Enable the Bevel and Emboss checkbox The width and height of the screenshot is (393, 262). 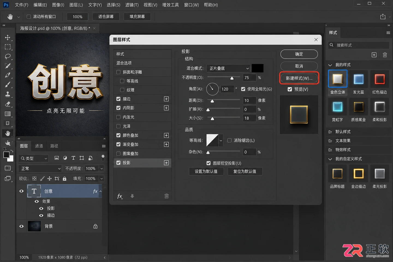pos(118,72)
